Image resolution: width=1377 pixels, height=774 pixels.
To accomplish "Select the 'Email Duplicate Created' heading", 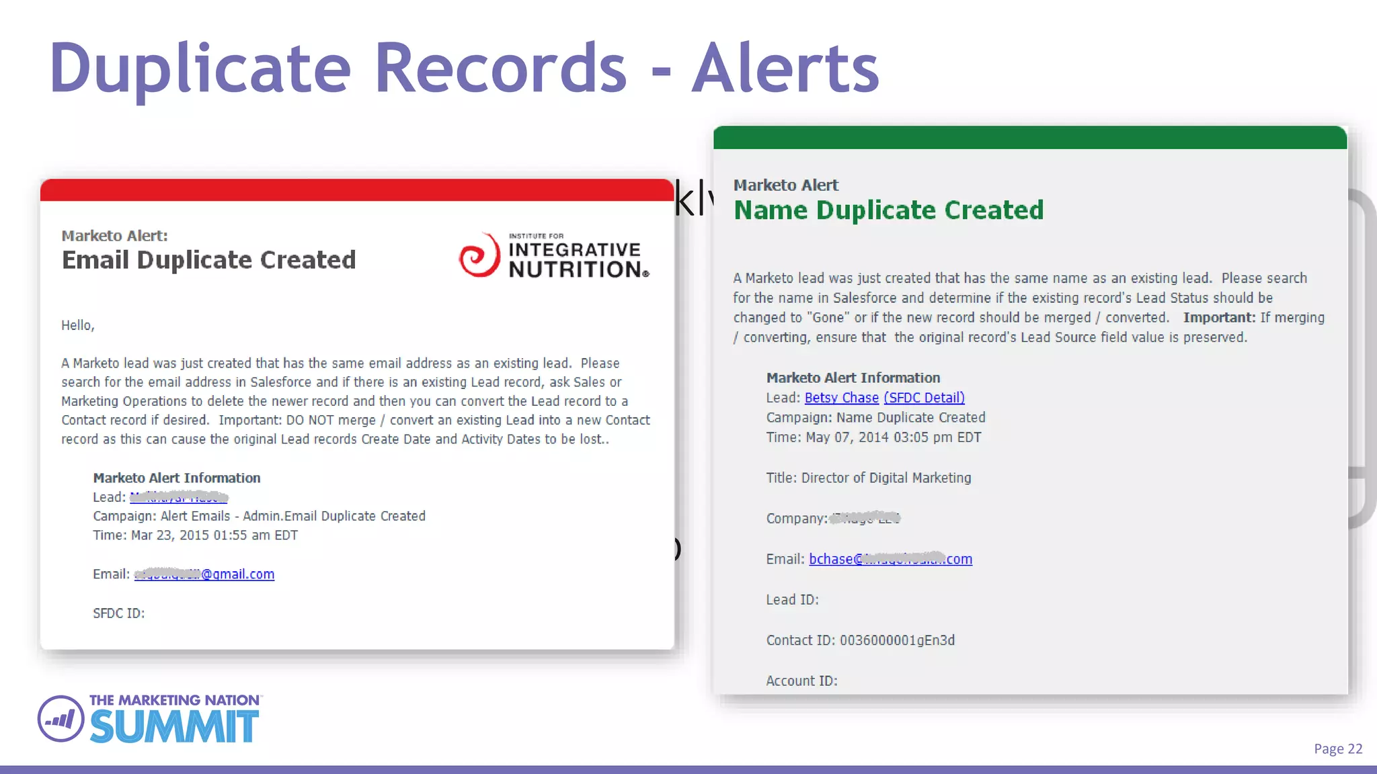I will pyautogui.click(x=208, y=260).
